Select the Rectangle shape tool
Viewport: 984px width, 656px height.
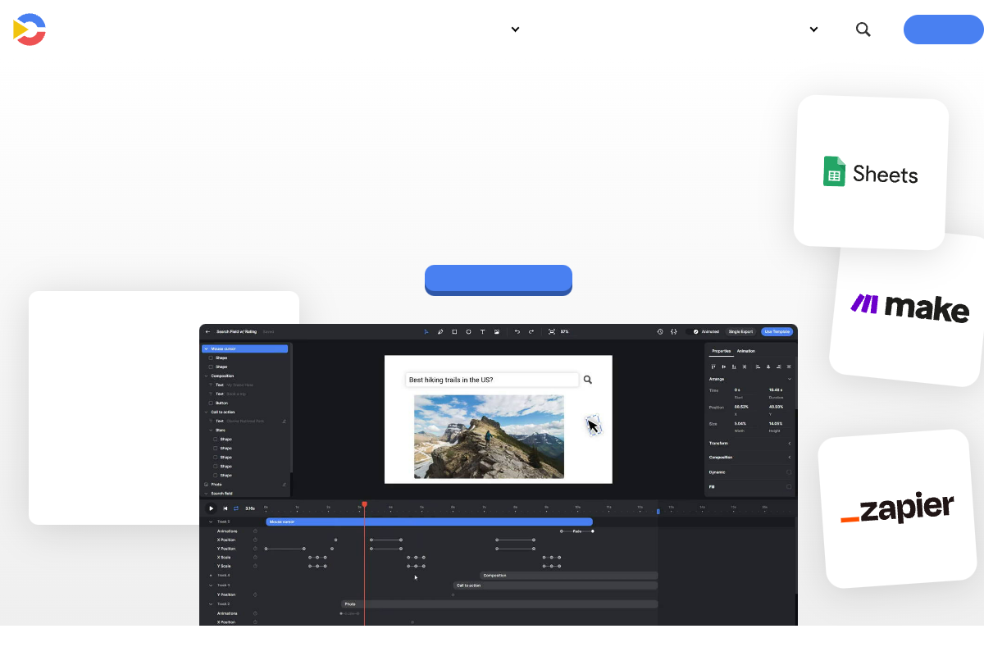[x=454, y=331]
